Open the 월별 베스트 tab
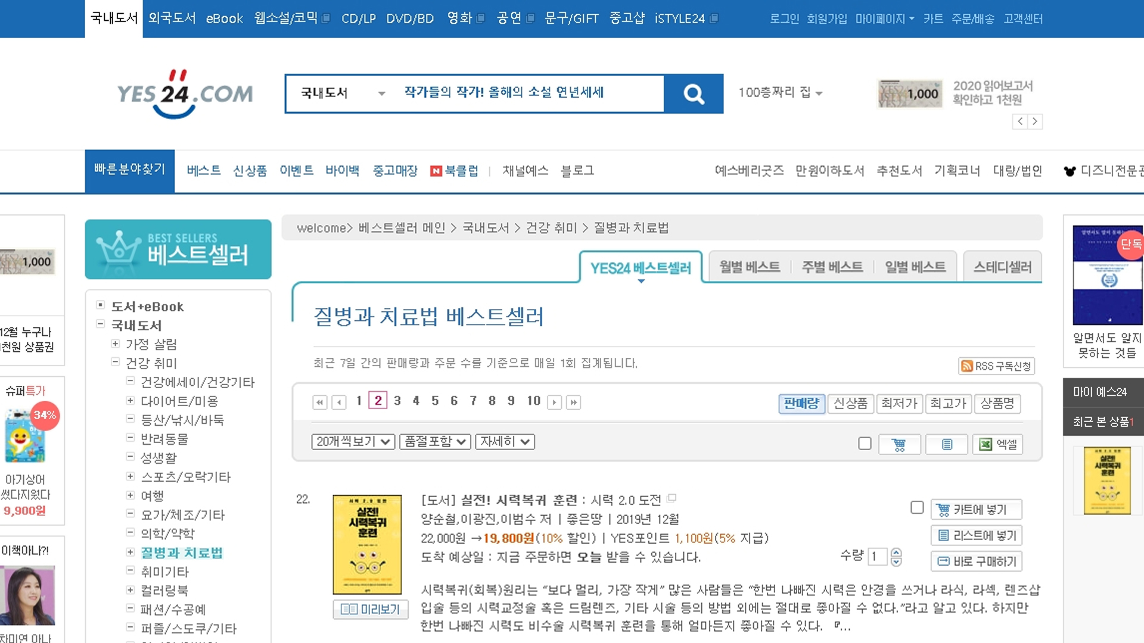This screenshot has height=643, width=1144. click(x=749, y=267)
